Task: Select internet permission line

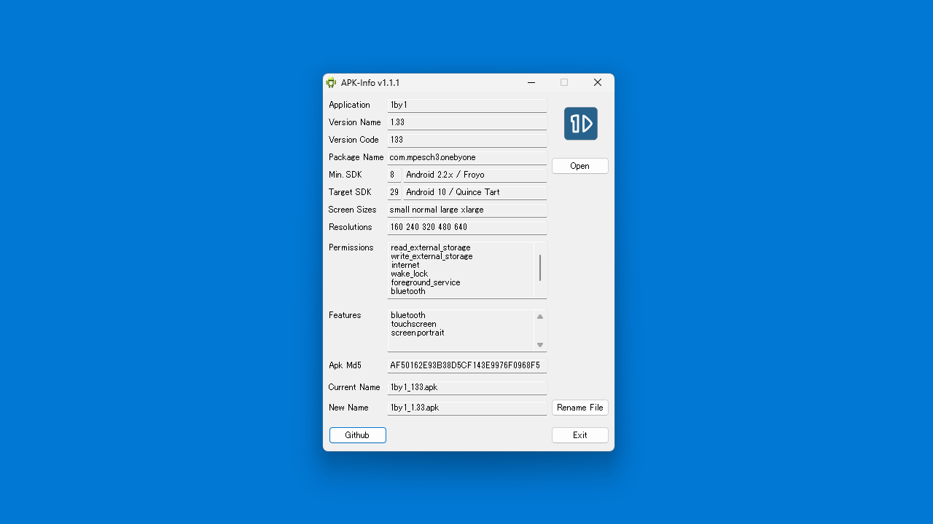Action: [405, 265]
